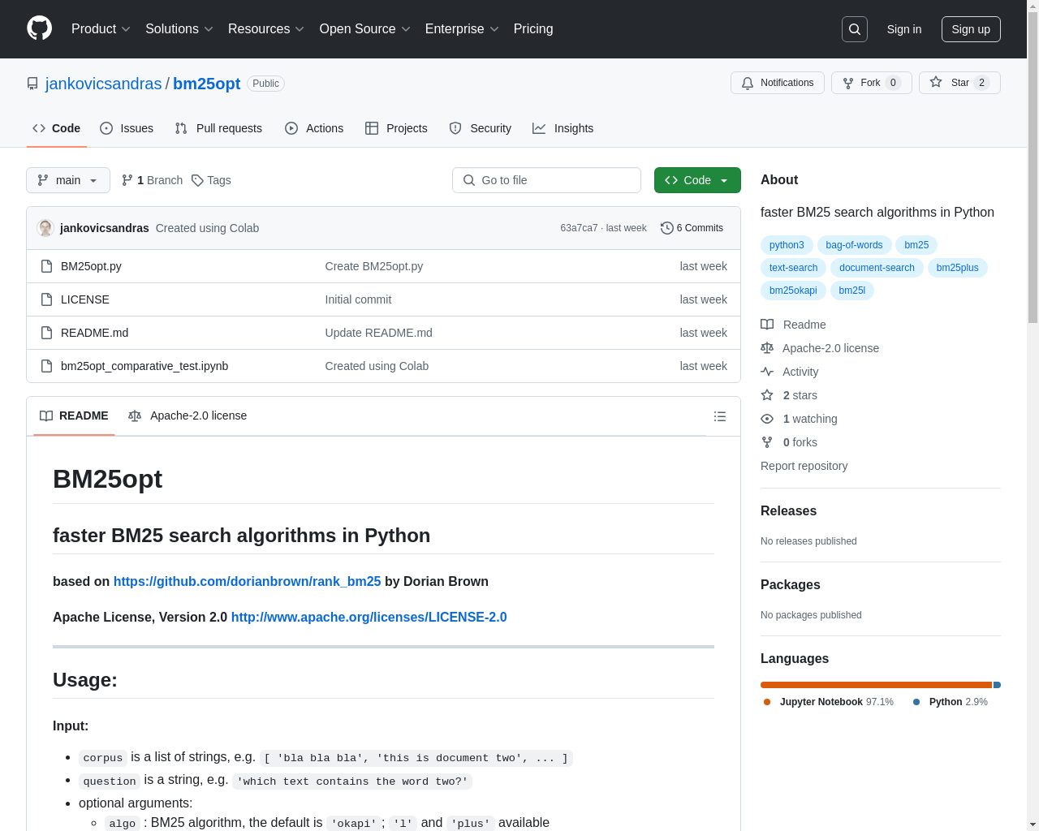Open the Pricing page

[x=533, y=29]
